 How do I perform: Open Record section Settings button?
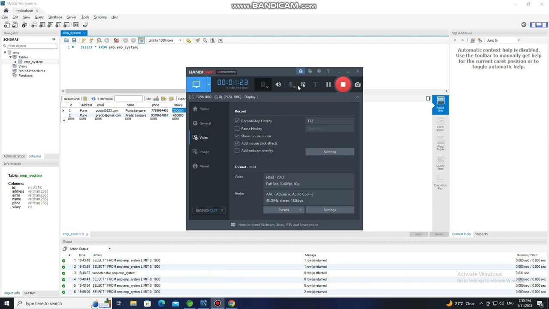(x=330, y=152)
